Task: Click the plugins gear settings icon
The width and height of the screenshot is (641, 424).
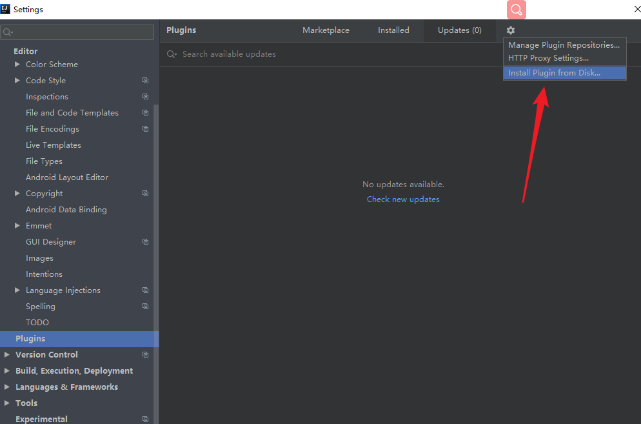Action: 511,30
